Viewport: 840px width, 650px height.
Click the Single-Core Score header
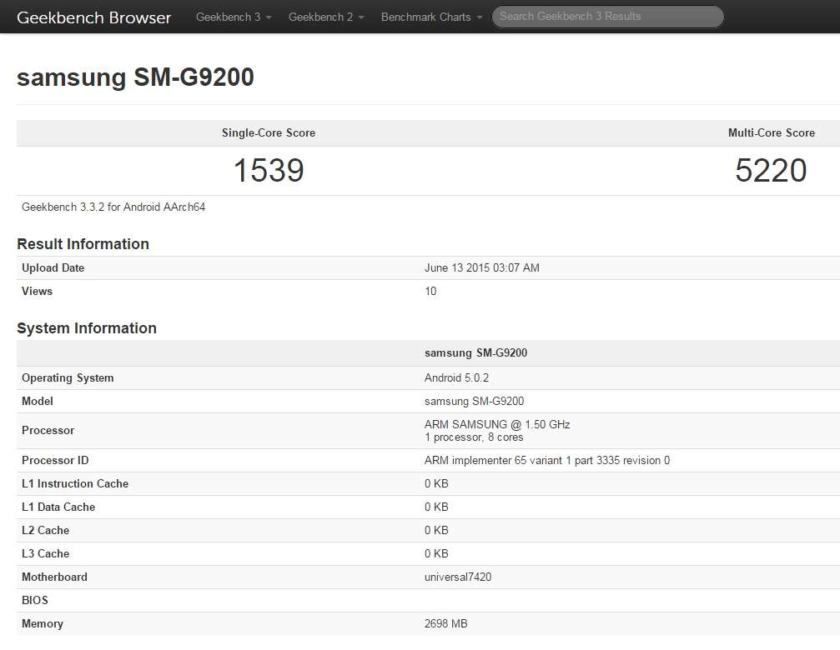[269, 132]
